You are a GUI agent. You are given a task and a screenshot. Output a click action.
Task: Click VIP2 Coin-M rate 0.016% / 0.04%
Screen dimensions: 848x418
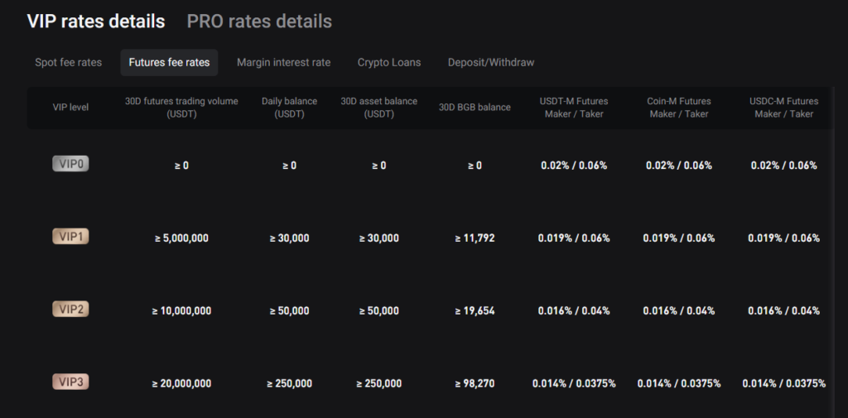(x=679, y=311)
